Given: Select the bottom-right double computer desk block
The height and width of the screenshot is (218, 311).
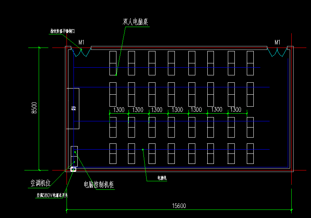Looking at the screenshot, I should tap(250, 153).
